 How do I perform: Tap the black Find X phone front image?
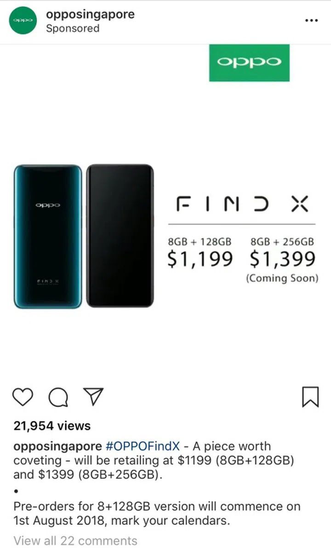click(x=120, y=236)
